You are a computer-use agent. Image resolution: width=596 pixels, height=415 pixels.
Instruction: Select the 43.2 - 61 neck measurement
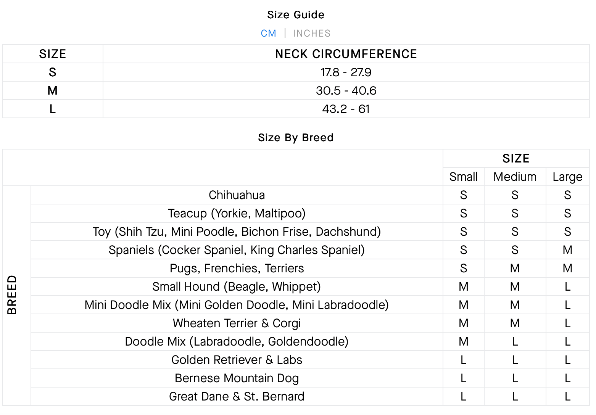[x=346, y=109]
